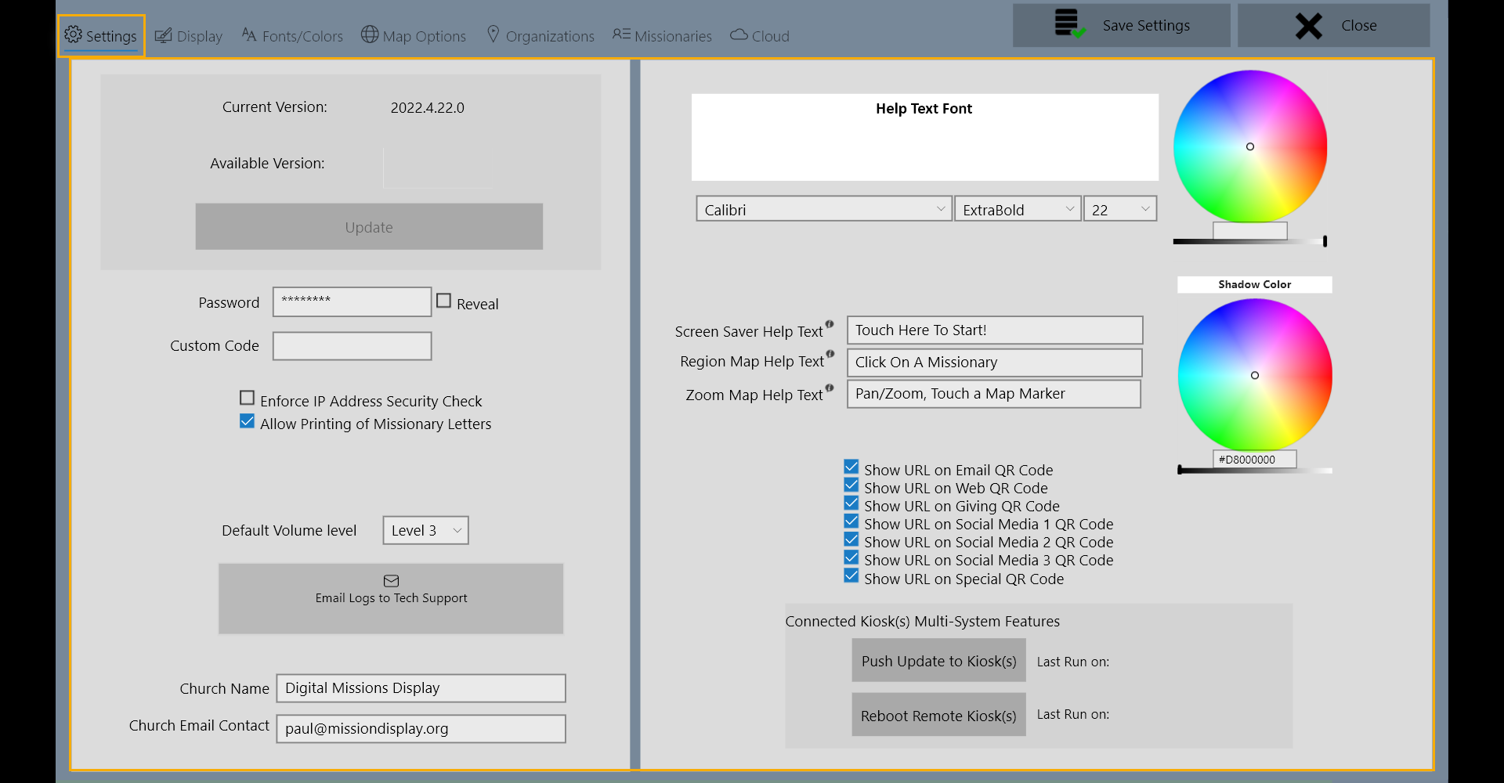Click the Settings gear icon
Viewport: 1504px width, 783px height.
74,35
